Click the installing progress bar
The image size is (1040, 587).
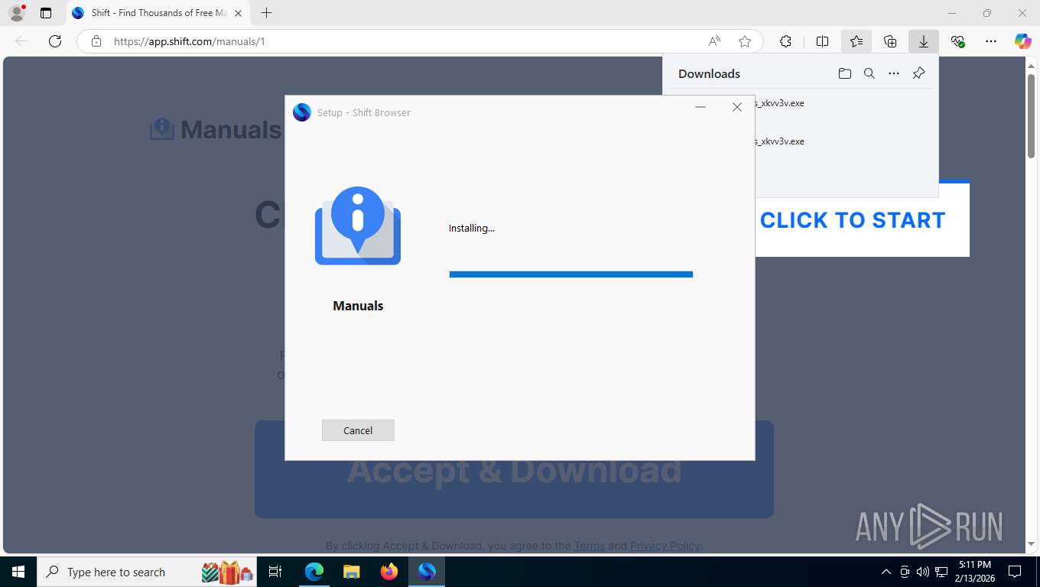571,274
